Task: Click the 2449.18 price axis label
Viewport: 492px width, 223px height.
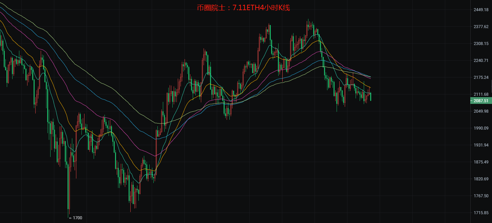Action: coord(481,9)
